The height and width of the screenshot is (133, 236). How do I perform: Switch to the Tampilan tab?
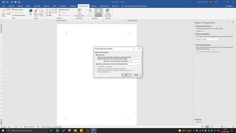(x=73, y=6)
